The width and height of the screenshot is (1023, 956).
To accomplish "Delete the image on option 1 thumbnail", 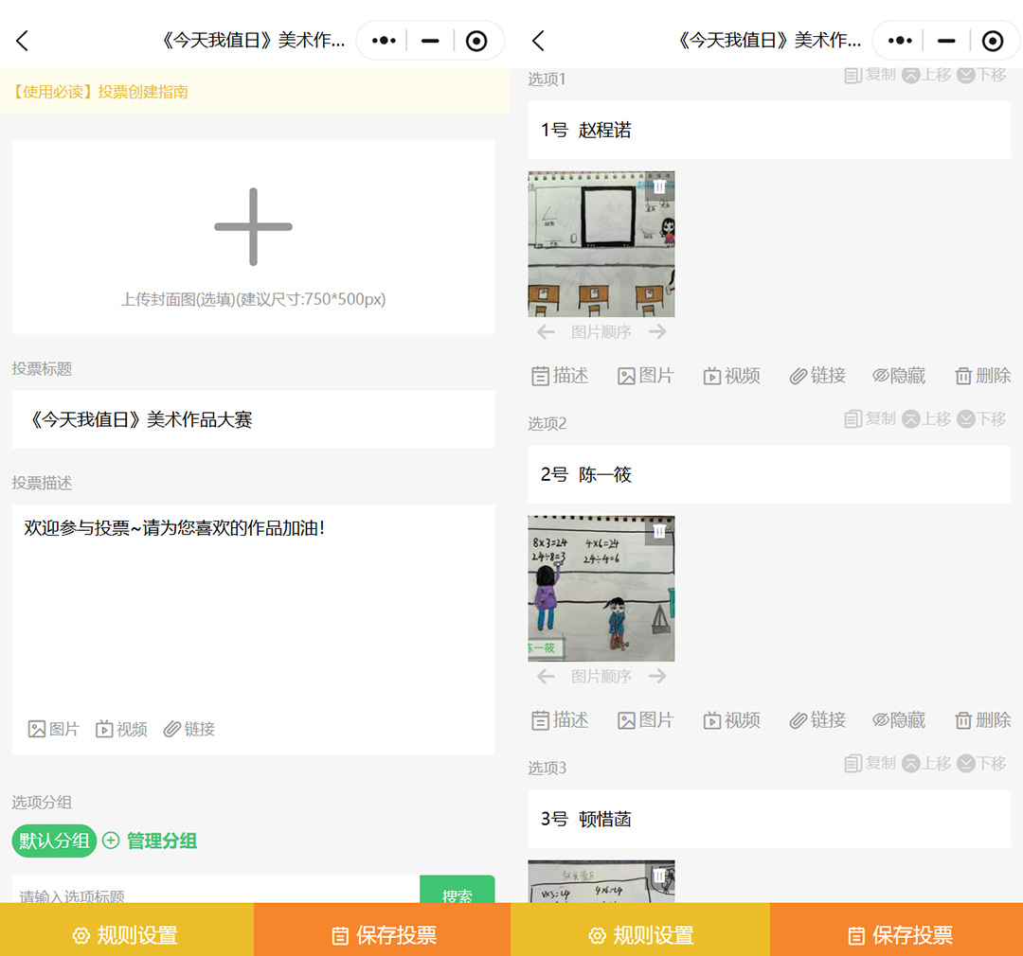I will (x=659, y=187).
